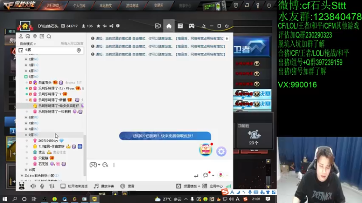
Task: Open the search magnifier in sidebar toolbar
Action: 49,37
